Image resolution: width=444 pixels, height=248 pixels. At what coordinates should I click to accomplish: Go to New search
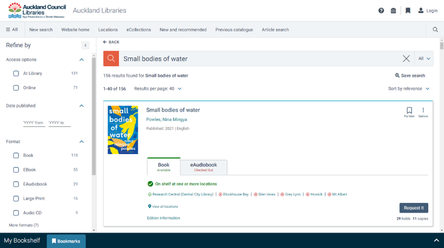pyautogui.click(x=41, y=30)
